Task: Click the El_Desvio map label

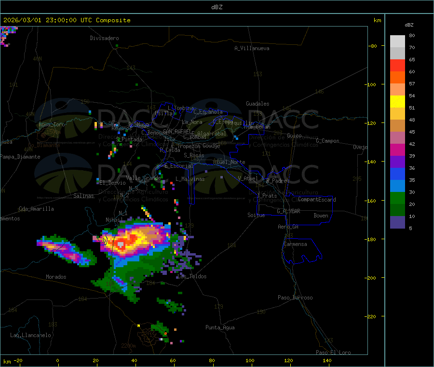Action: point(112,183)
